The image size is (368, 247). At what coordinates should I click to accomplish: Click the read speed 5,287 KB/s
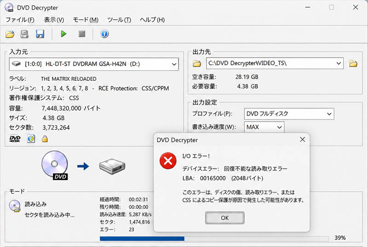point(140,215)
